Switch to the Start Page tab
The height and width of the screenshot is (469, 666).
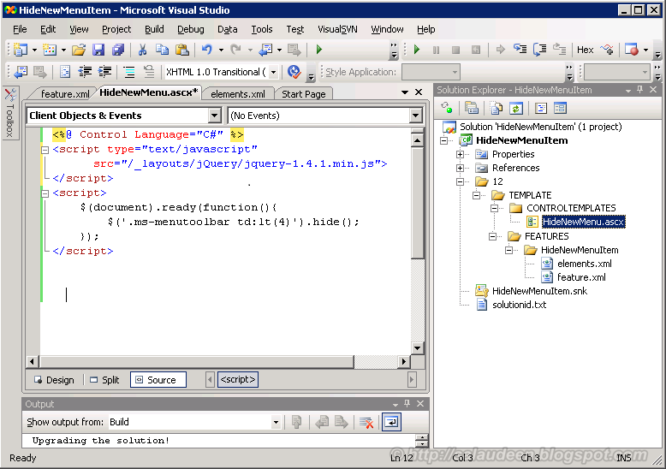[x=304, y=94]
